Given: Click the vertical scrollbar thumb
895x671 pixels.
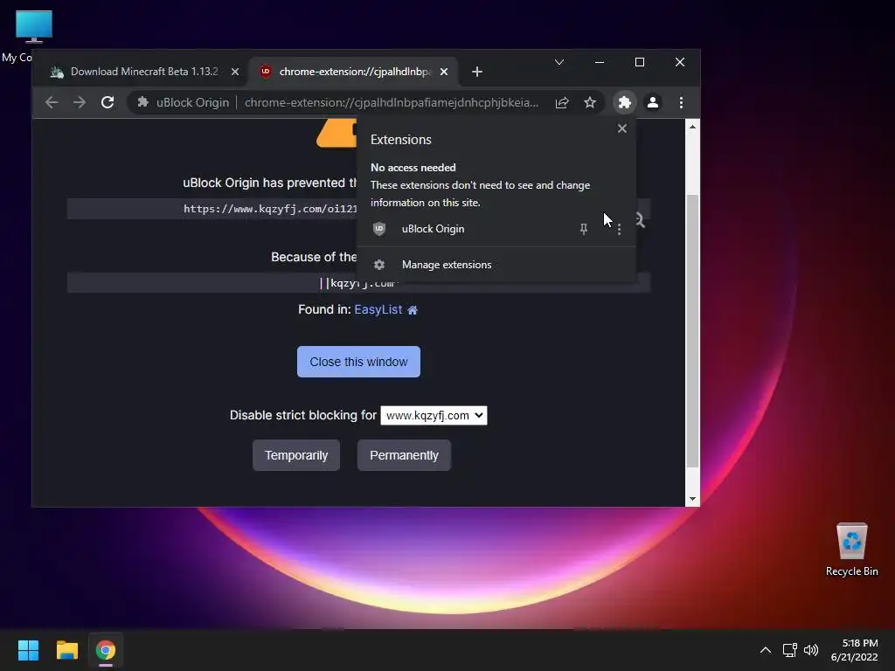Looking at the screenshot, I should point(692,331).
